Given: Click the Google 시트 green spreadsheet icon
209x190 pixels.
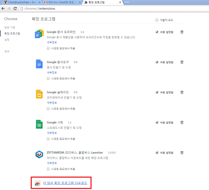Looking at the screenshot, I should [39, 124].
